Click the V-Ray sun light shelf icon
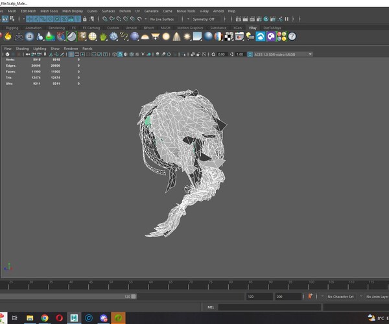 coord(187,36)
